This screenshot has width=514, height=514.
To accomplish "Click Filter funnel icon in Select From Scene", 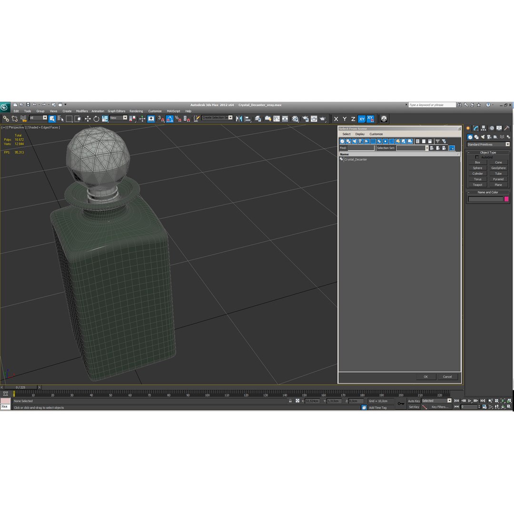I will (x=437, y=141).
